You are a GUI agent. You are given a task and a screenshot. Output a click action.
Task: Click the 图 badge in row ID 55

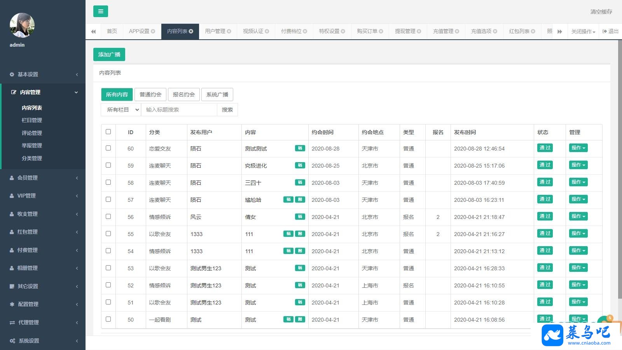click(x=300, y=234)
